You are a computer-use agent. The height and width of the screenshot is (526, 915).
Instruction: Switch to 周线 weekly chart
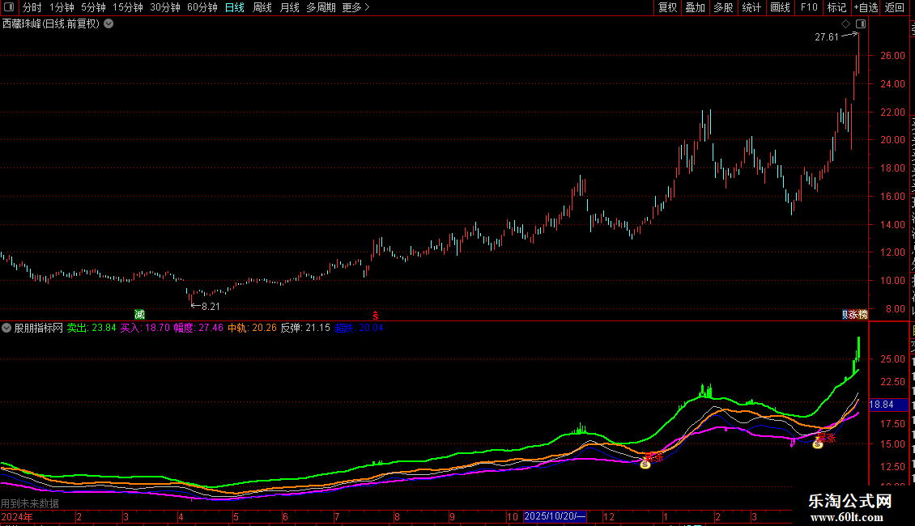[x=262, y=7]
